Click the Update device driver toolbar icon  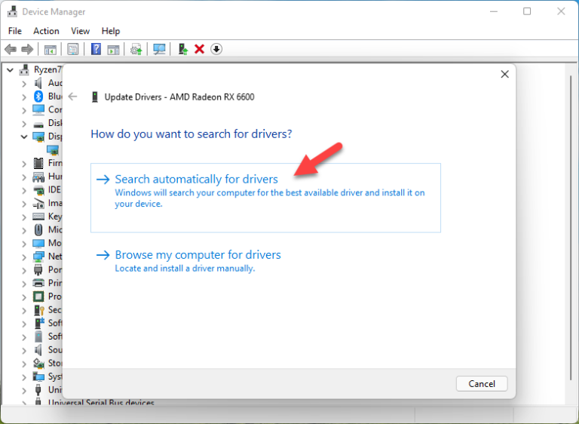pos(182,49)
